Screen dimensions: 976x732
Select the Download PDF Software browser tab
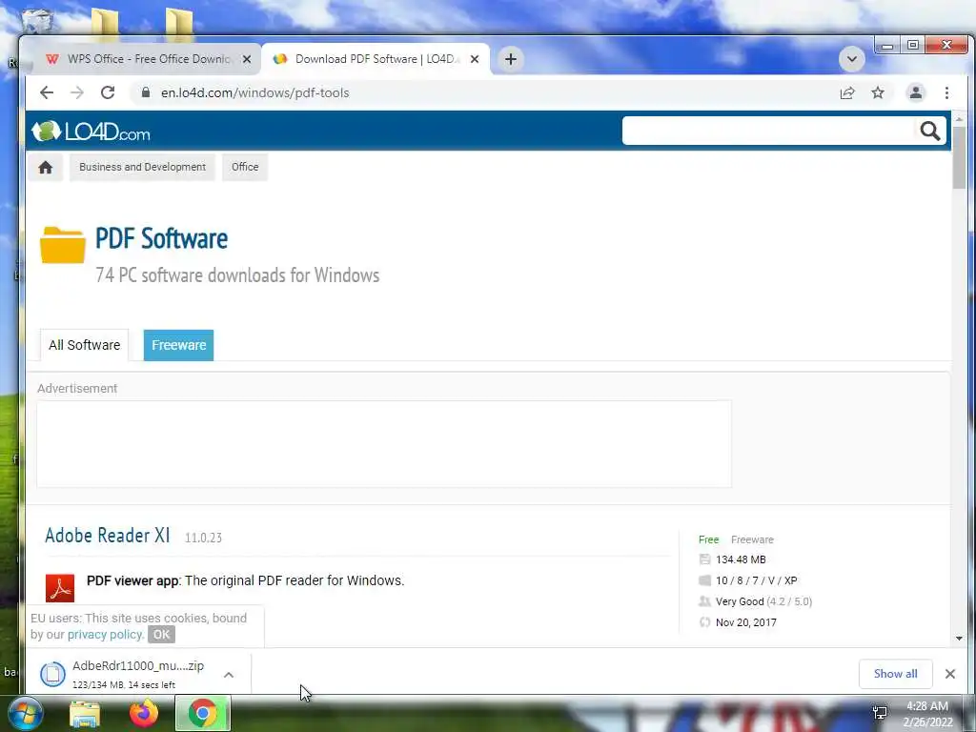376,59
